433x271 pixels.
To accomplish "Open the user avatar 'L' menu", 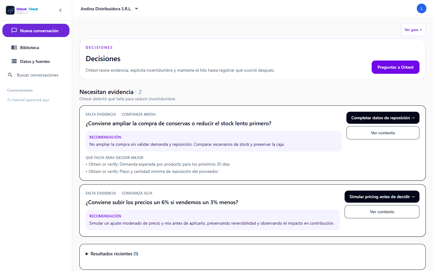I will (422, 8).
